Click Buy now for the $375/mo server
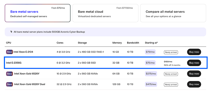This screenshot has height=94, width=211. (x=194, y=74)
